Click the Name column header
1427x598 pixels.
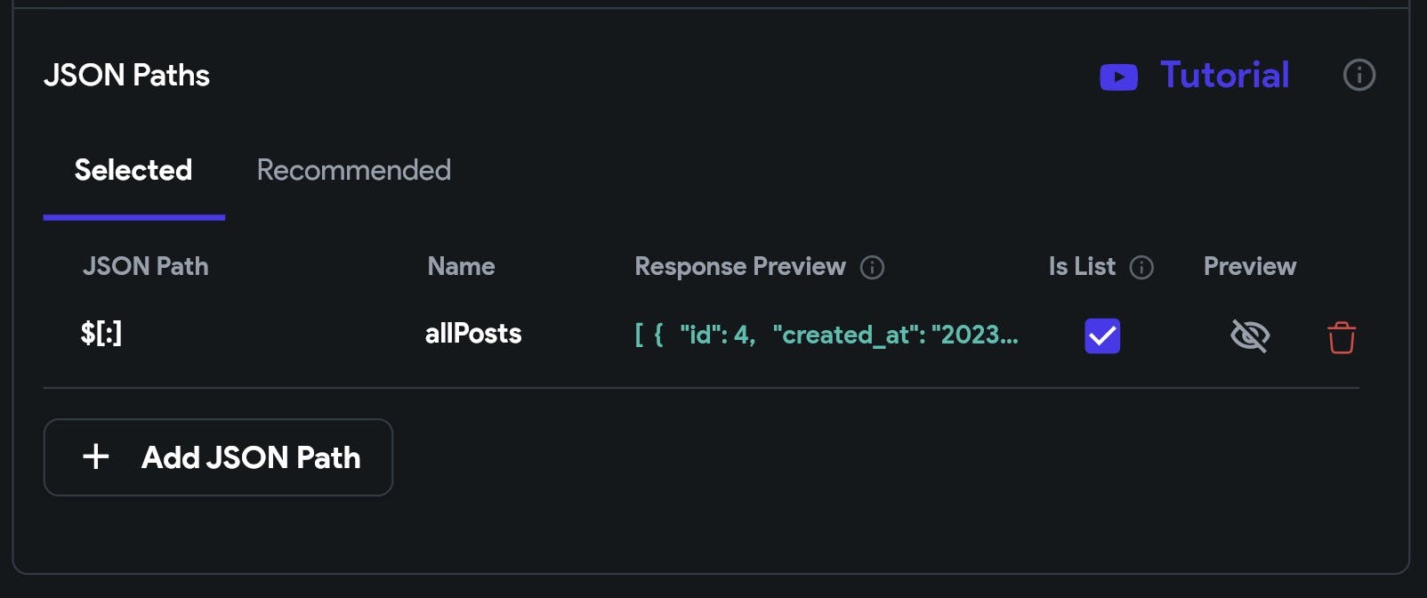click(461, 266)
